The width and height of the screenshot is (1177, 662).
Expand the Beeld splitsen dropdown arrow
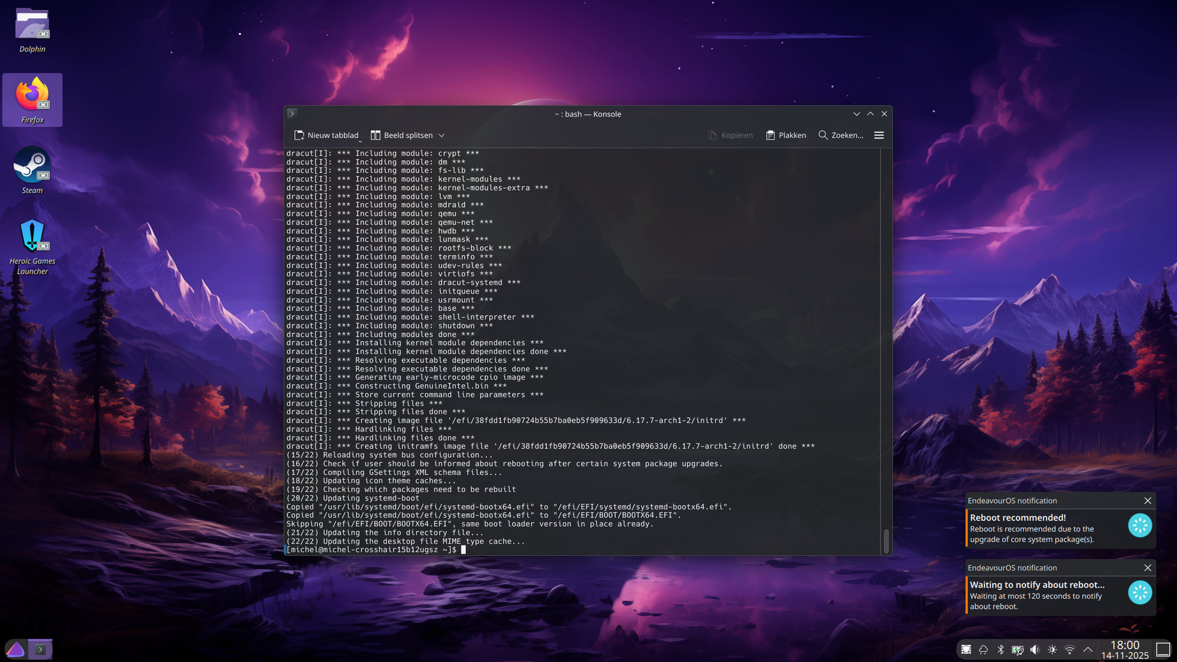pos(441,135)
